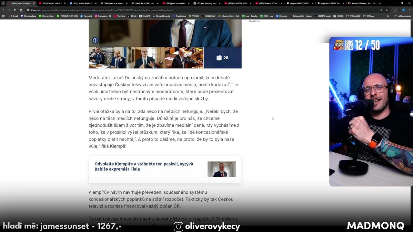Open the Instagram - OK bookmark
The image size is (413, 232).
(x=103, y=16)
